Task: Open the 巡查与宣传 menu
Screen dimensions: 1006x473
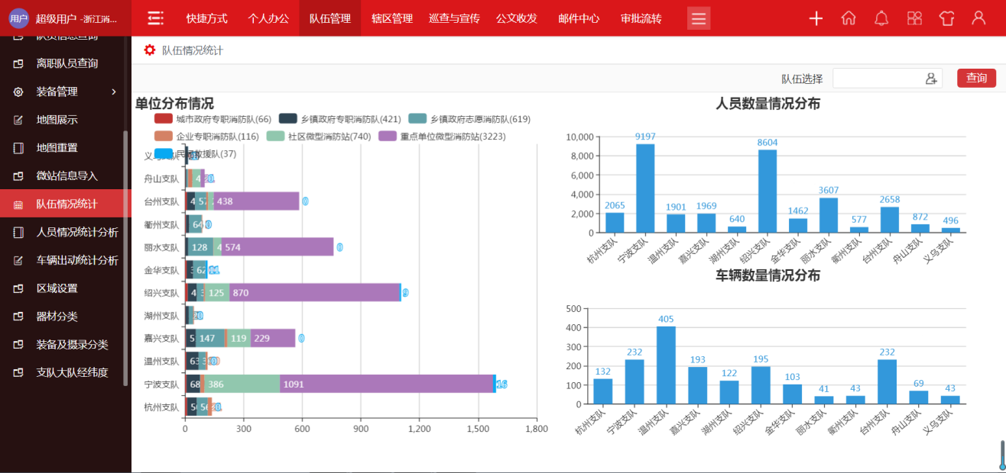Action: [x=453, y=18]
